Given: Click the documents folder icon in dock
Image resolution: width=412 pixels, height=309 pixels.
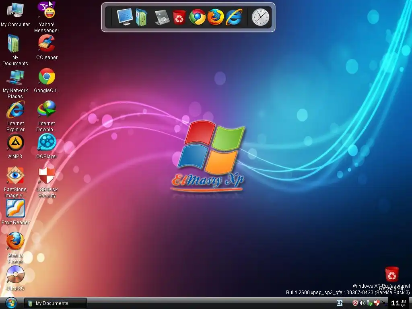Looking at the screenshot, I should 141,17.
